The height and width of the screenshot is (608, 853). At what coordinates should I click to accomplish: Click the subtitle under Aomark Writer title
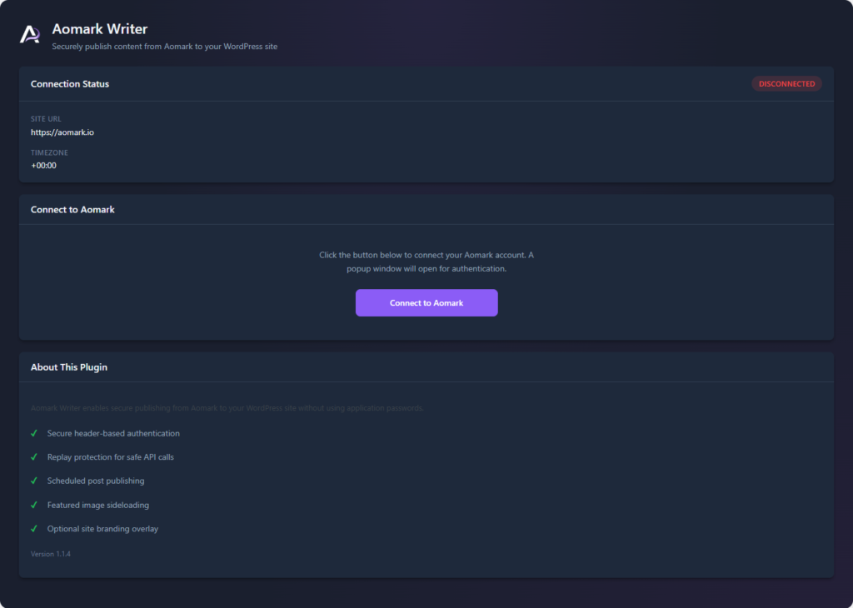pos(165,47)
